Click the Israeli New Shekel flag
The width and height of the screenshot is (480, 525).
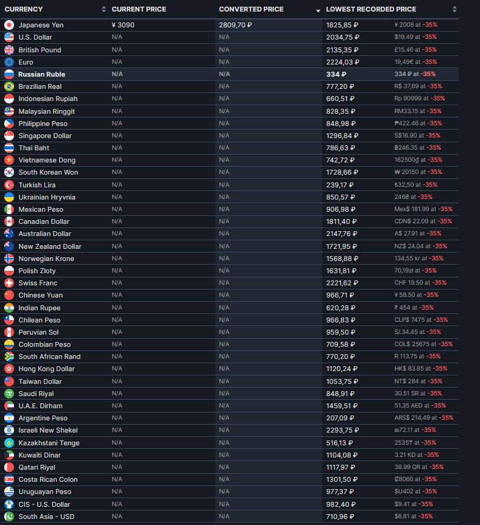coord(9,430)
